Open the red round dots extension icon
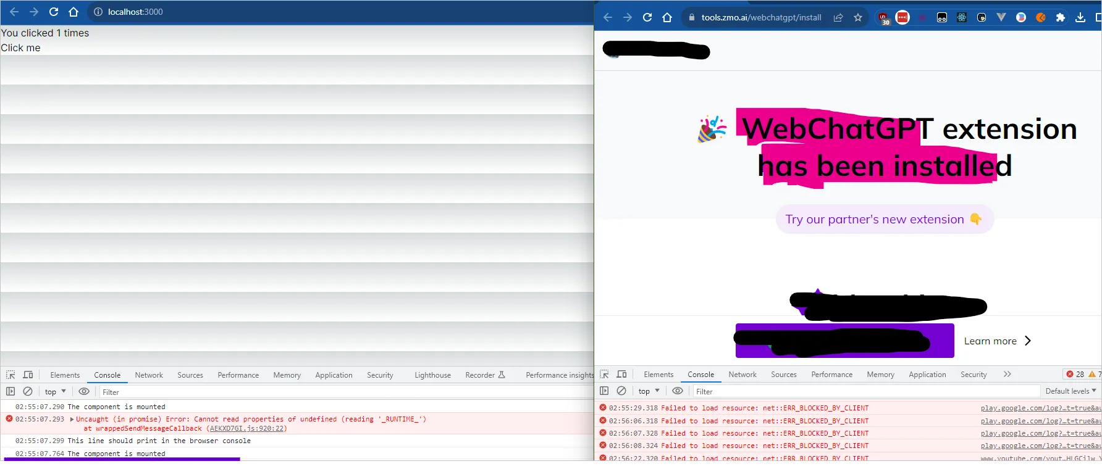The width and height of the screenshot is (1102, 469). coord(902,17)
